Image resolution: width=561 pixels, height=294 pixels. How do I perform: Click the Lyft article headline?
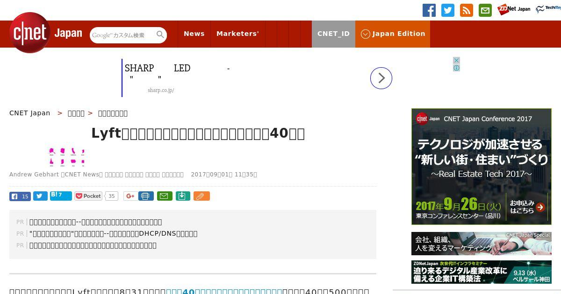198,133
